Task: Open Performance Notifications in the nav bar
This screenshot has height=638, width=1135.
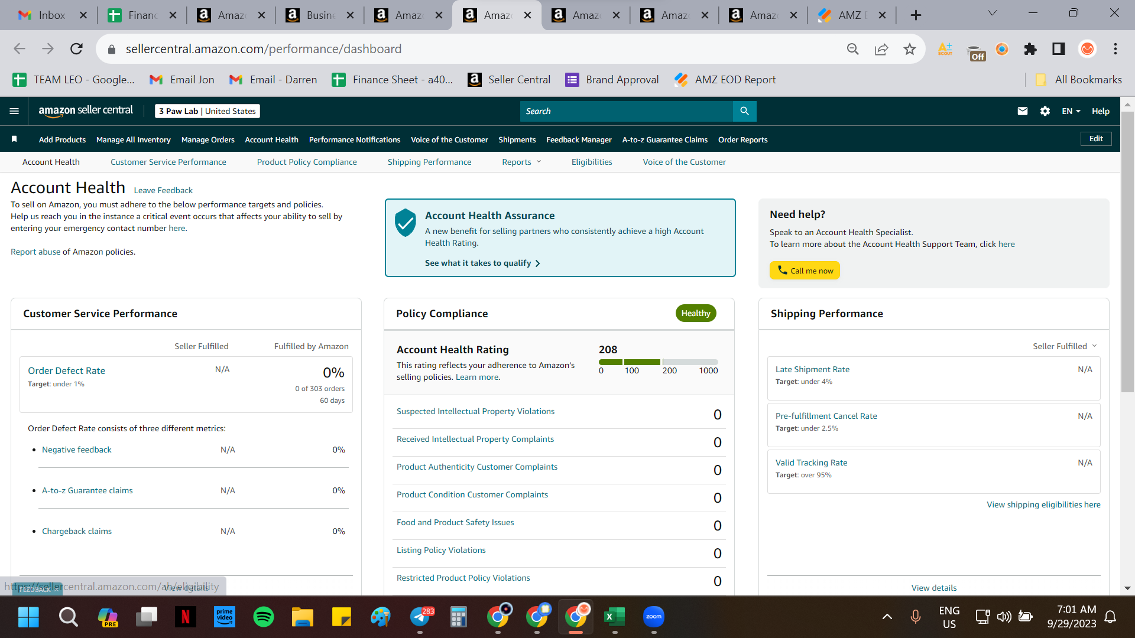Action: [x=355, y=140]
